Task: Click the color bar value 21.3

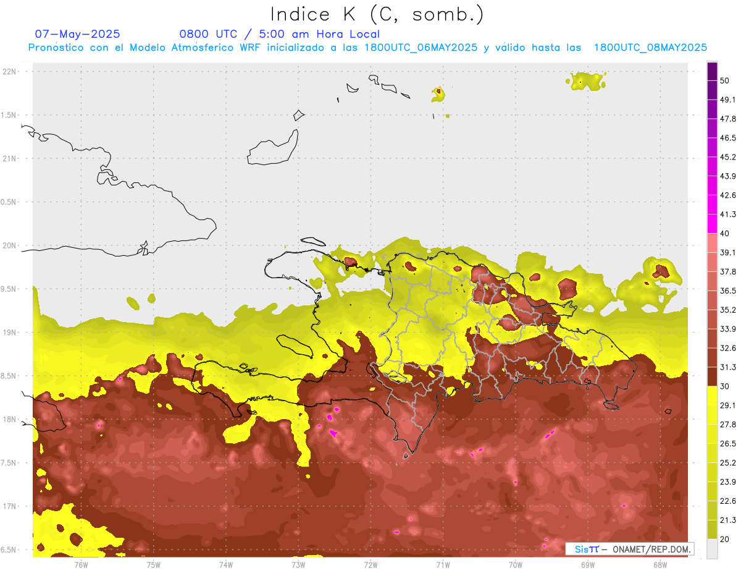Action: point(728,520)
